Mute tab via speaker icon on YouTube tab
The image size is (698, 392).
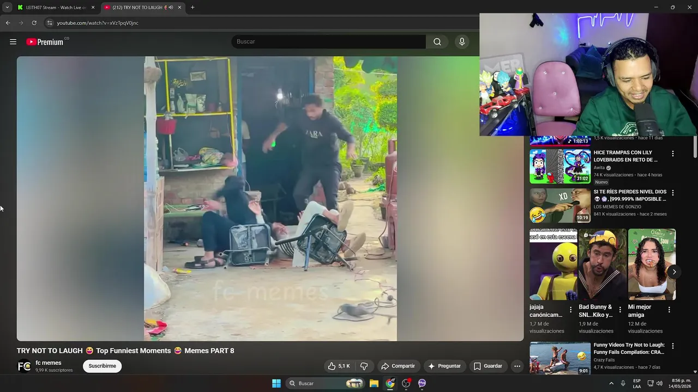point(171,8)
